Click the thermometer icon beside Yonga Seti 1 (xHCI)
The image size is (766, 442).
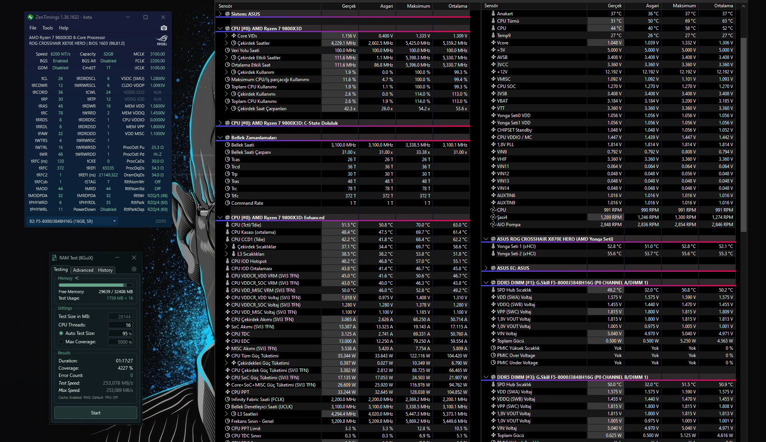(x=493, y=246)
